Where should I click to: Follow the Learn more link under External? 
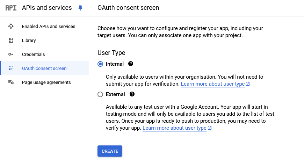174,128
